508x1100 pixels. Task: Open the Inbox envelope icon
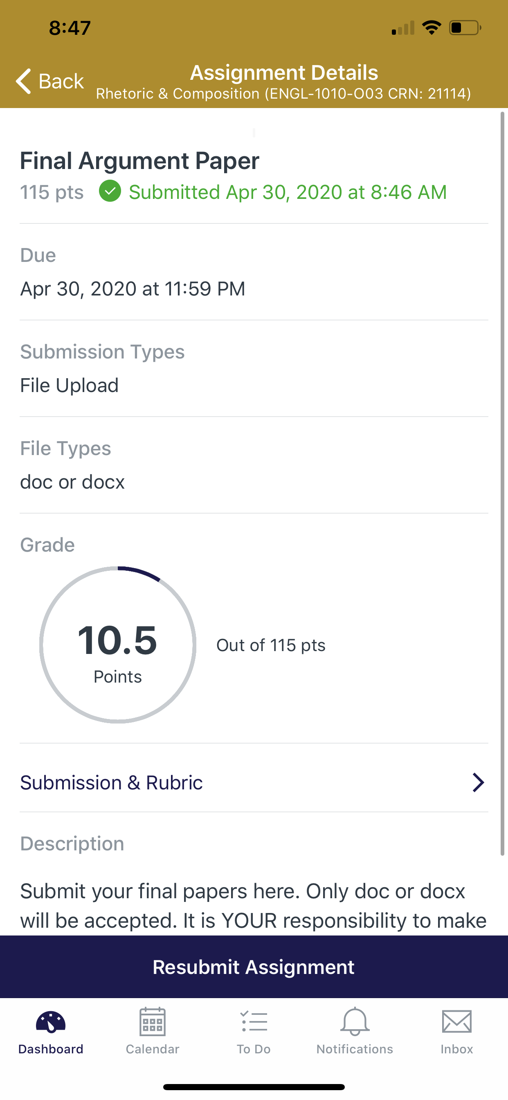click(457, 1021)
